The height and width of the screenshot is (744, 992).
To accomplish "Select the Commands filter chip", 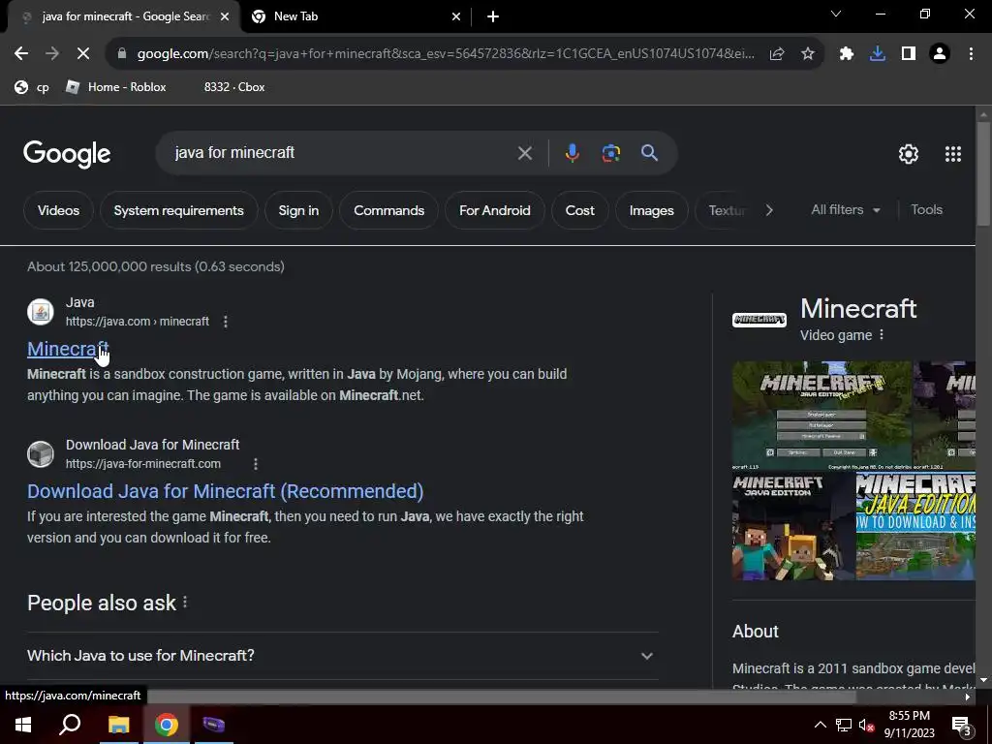I will coord(389,210).
